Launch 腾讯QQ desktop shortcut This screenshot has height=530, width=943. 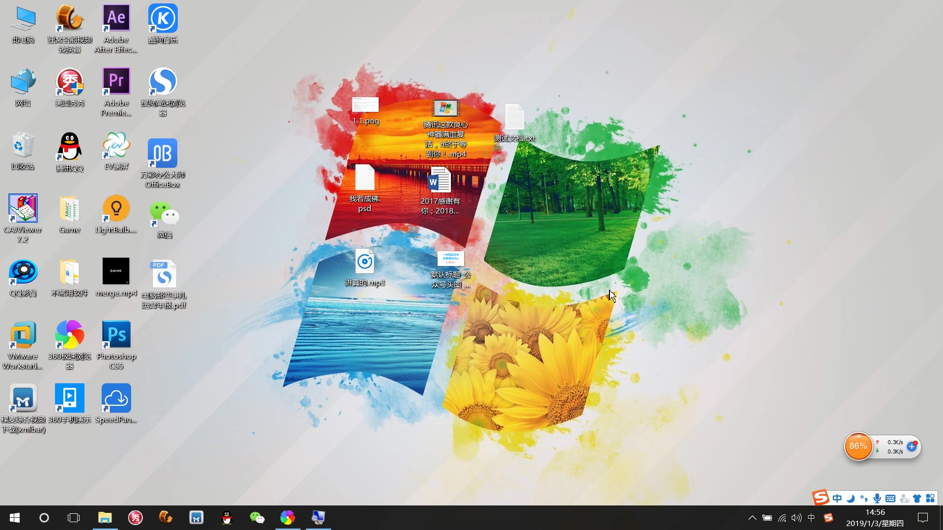pos(70,152)
